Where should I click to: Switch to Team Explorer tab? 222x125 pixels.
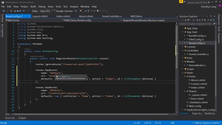point(197,114)
